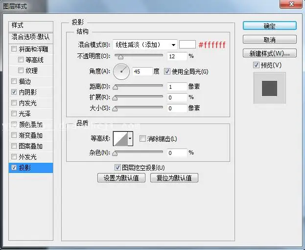Toggle the 颜色叠加 checkbox
The height and width of the screenshot is (250, 305).
tap(14, 124)
